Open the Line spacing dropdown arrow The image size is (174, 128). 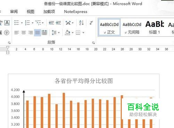click(59, 33)
